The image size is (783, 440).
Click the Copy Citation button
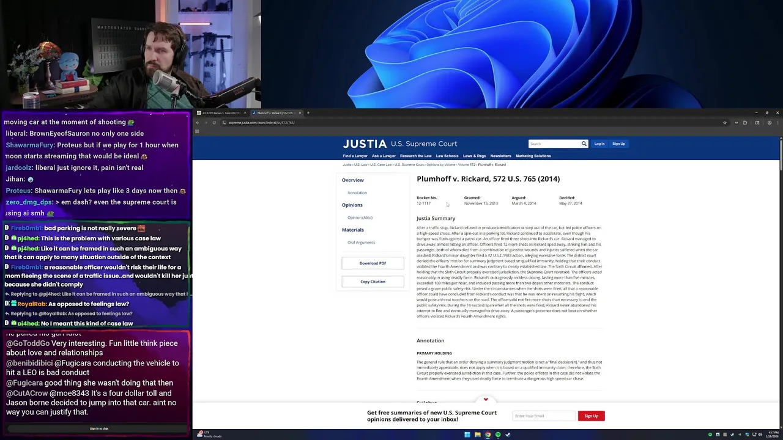tap(373, 282)
